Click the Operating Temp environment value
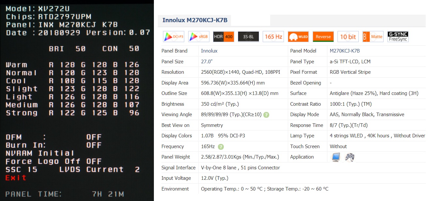 click(265, 189)
